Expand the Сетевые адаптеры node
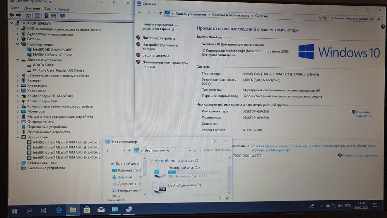The height and width of the screenshot is (218, 387). coord(17,163)
